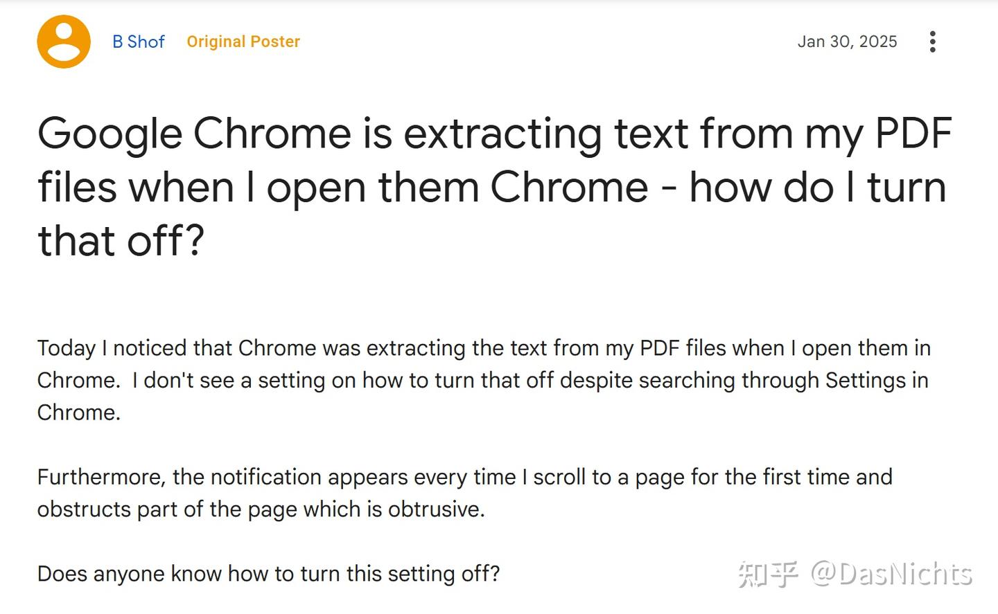Expand post actions with the ellipsis control

click(x=933, y=42)
